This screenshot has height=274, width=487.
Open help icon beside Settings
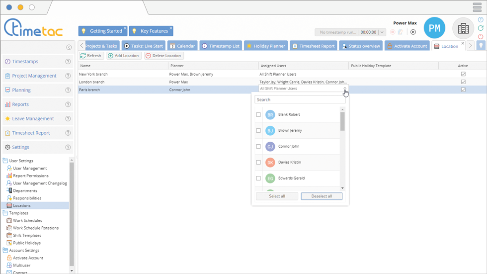click(x=68, y=147)
